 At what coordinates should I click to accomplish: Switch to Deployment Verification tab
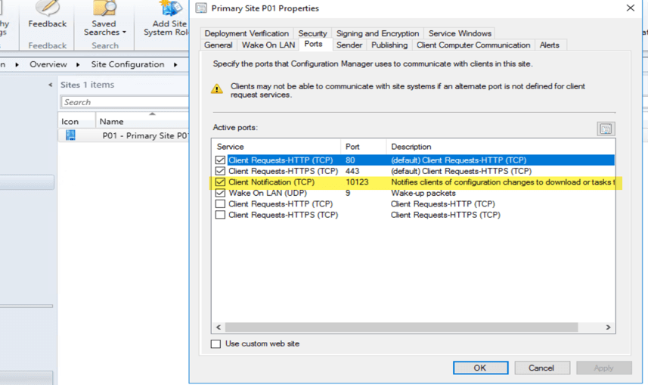(246, 33)
